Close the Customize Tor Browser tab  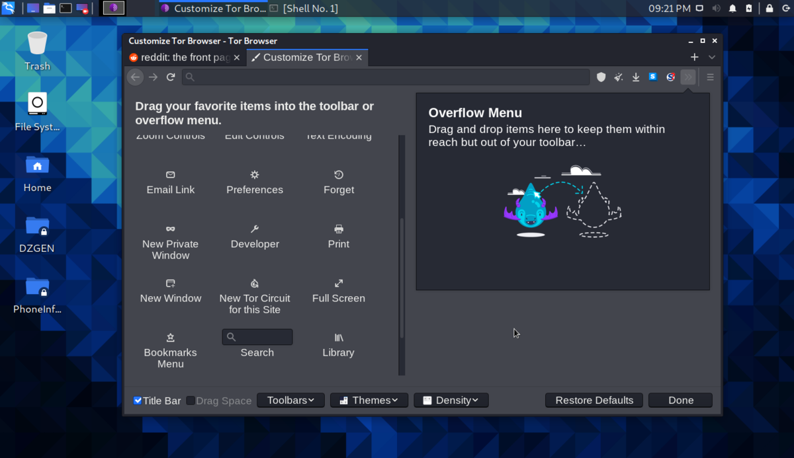[x=359, y=57]
